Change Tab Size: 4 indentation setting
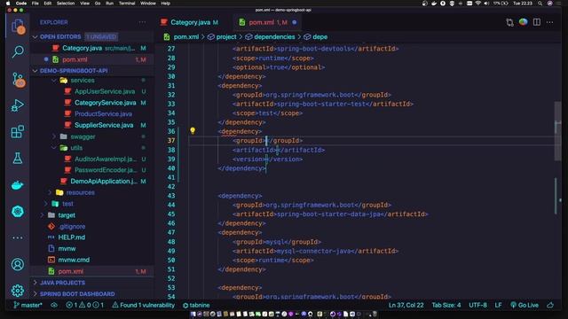 pyautogui.click(x=446, y=305)
